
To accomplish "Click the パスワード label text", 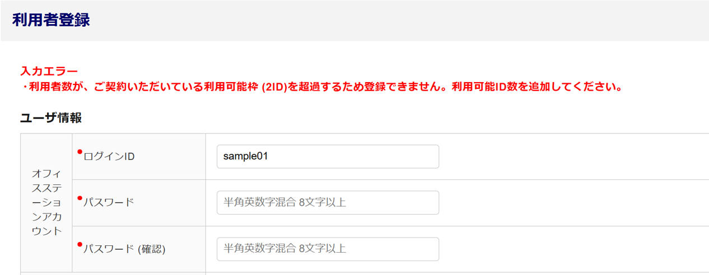I will tap(109, 202).
